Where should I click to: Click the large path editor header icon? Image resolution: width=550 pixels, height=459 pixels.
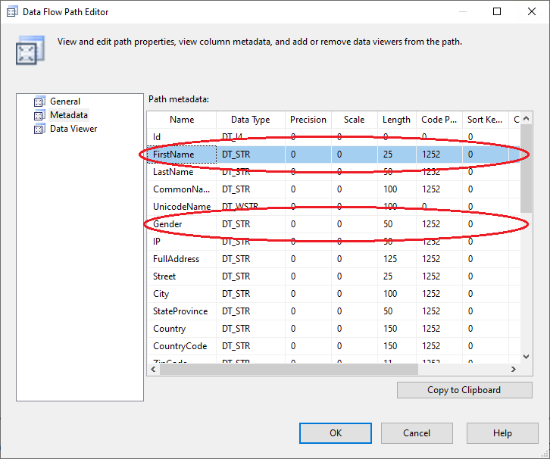(26, 51)
